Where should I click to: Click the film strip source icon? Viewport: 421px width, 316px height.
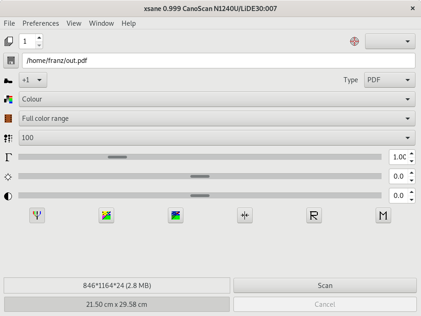[x=8, y=118]
